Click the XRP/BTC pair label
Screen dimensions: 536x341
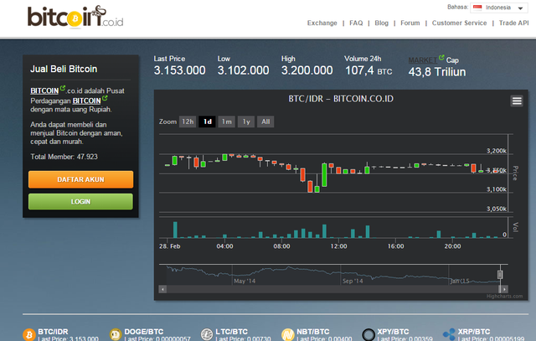474,332
